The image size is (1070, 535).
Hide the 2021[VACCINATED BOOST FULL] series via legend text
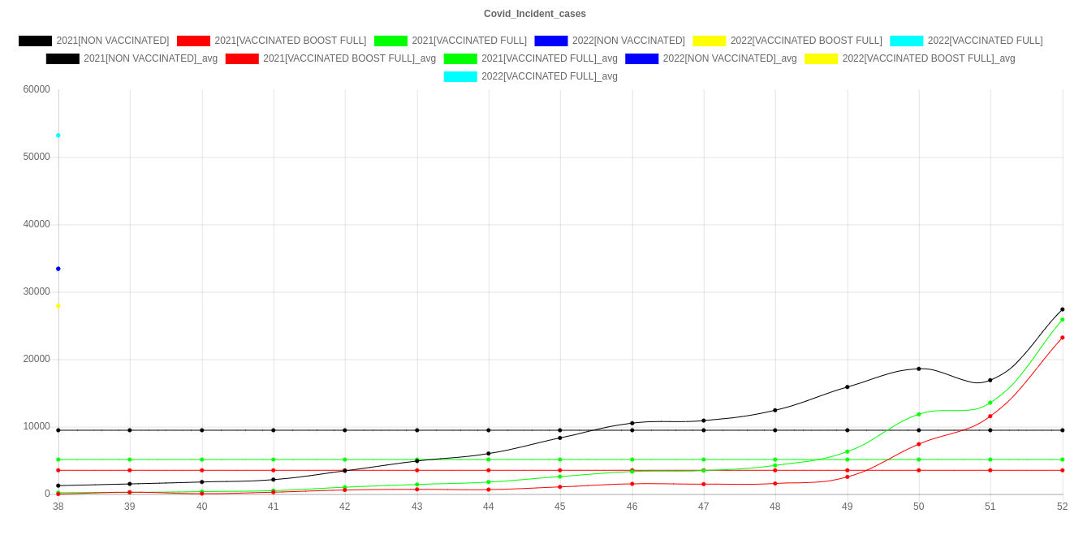290,41
